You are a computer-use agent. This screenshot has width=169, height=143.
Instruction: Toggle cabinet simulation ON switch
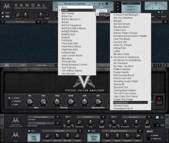[157, 117]
